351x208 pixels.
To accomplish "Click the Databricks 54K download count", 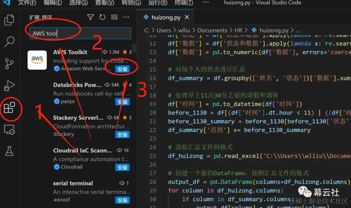I will [112, 85].
